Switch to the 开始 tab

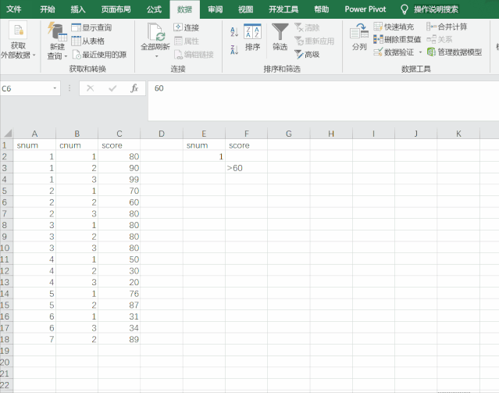coord(48,9)
